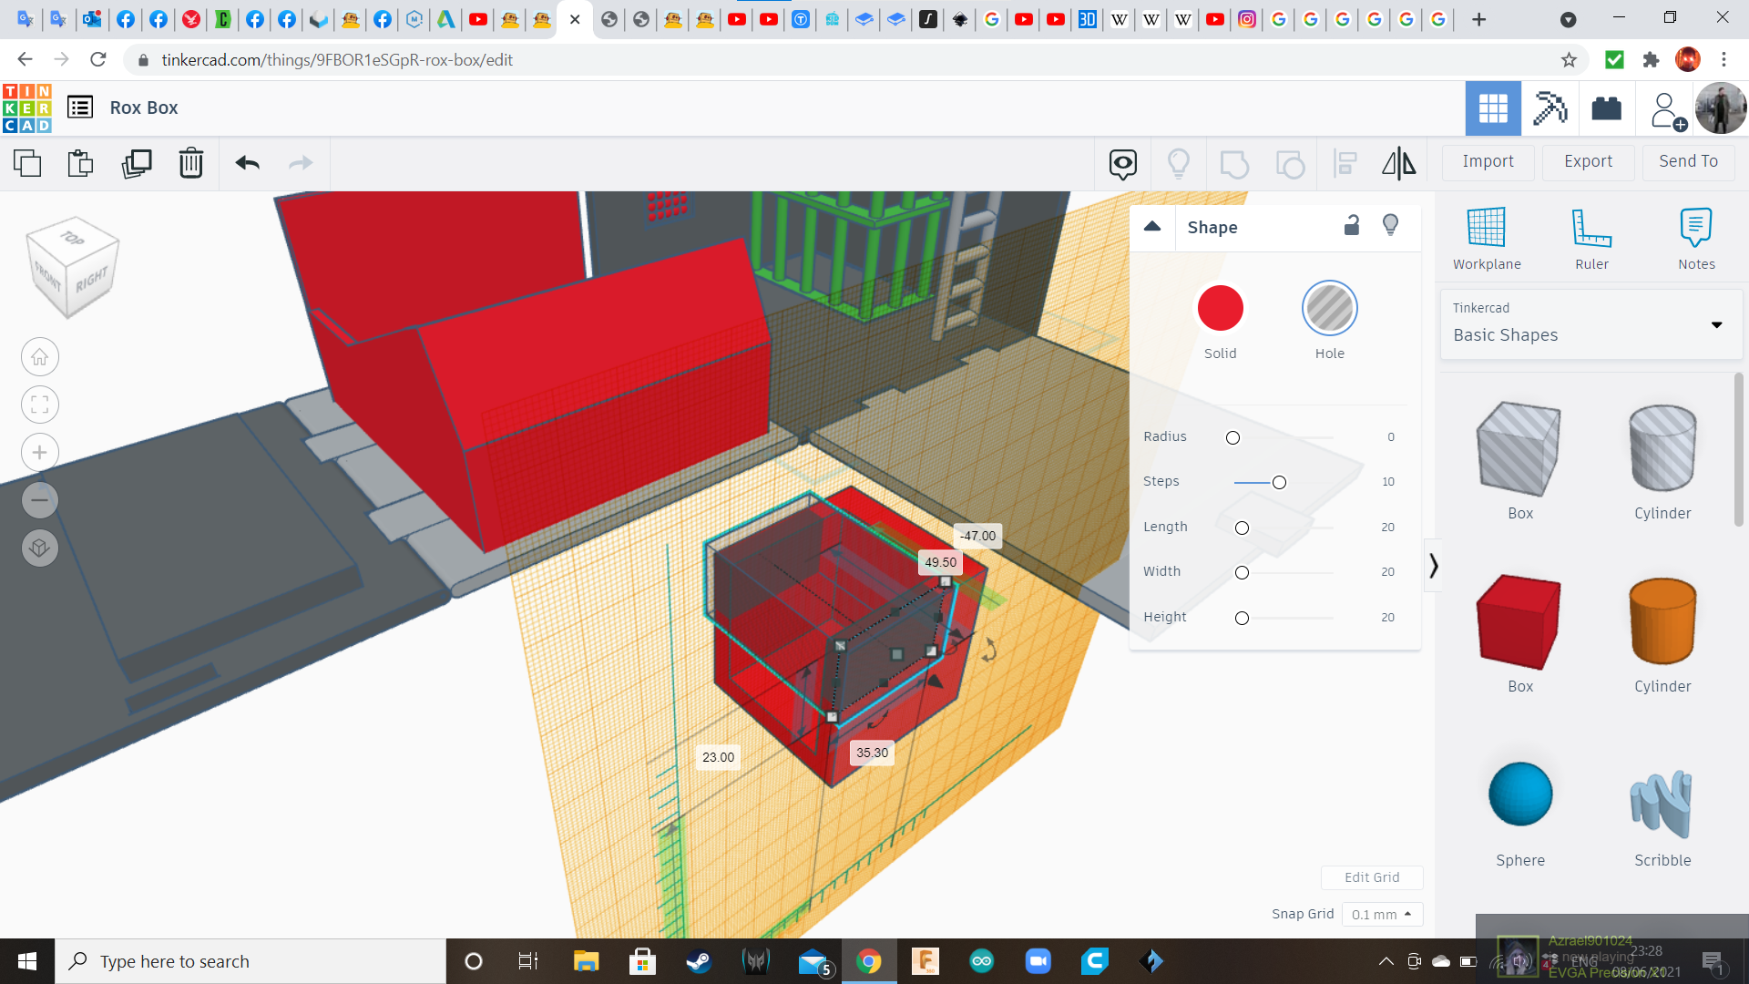Image resolution: width=1749 pixels, height=984 pixels.
Task: Click Home view button
Action: click(40, 357)
